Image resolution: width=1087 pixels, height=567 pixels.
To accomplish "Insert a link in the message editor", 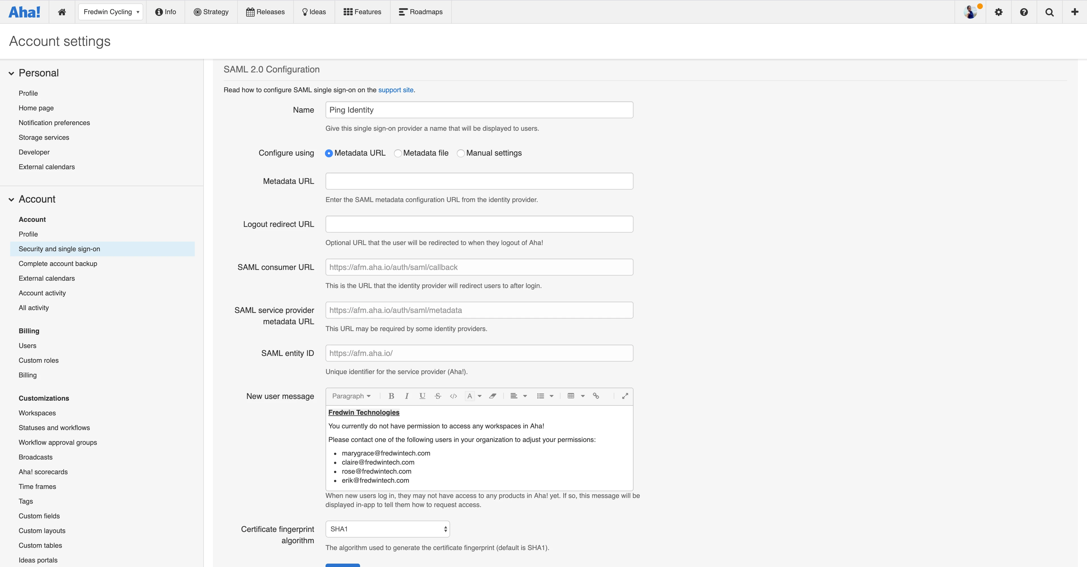I will [x=596, y=396].
